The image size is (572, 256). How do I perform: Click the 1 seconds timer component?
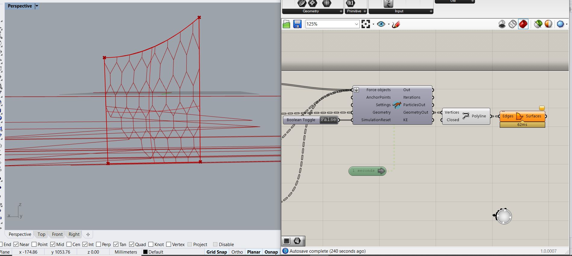[367, 171]
